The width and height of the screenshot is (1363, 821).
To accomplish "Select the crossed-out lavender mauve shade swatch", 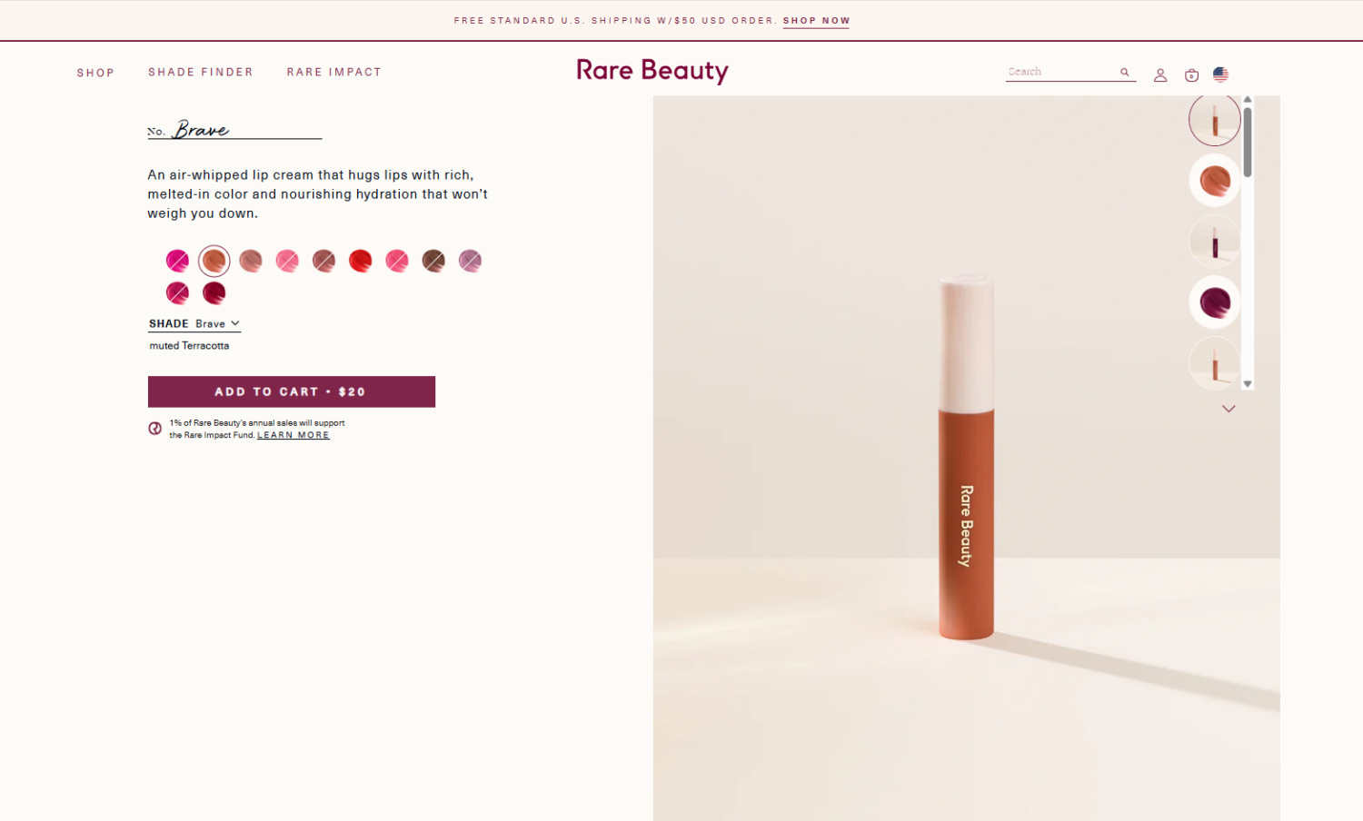I will tap(470, 261).
